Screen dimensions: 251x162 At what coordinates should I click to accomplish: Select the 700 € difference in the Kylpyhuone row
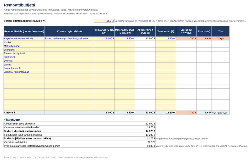(x=186, y=39)
